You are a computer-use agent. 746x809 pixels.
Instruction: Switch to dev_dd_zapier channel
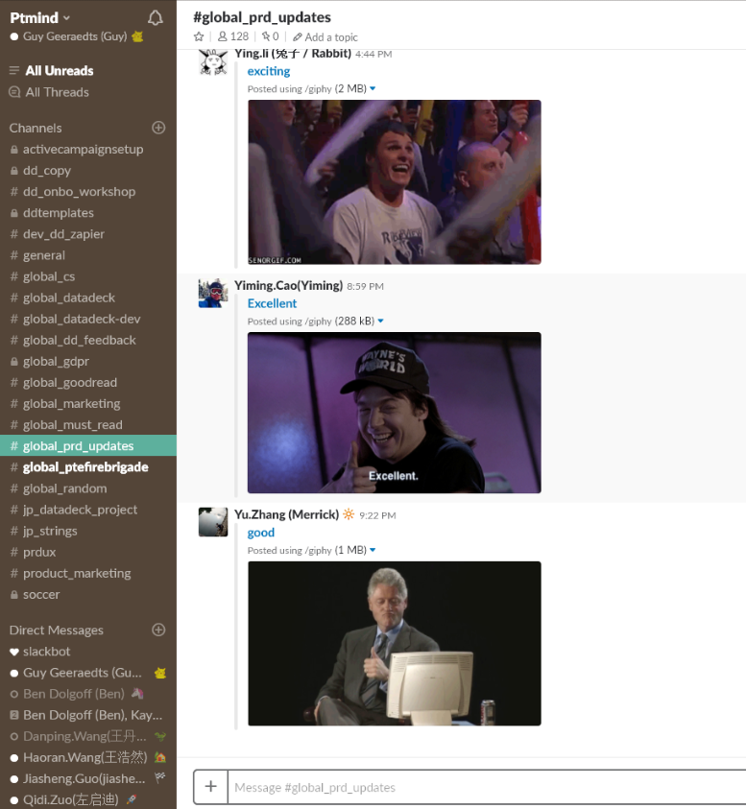pyautogui.click(x=88, y=234)
